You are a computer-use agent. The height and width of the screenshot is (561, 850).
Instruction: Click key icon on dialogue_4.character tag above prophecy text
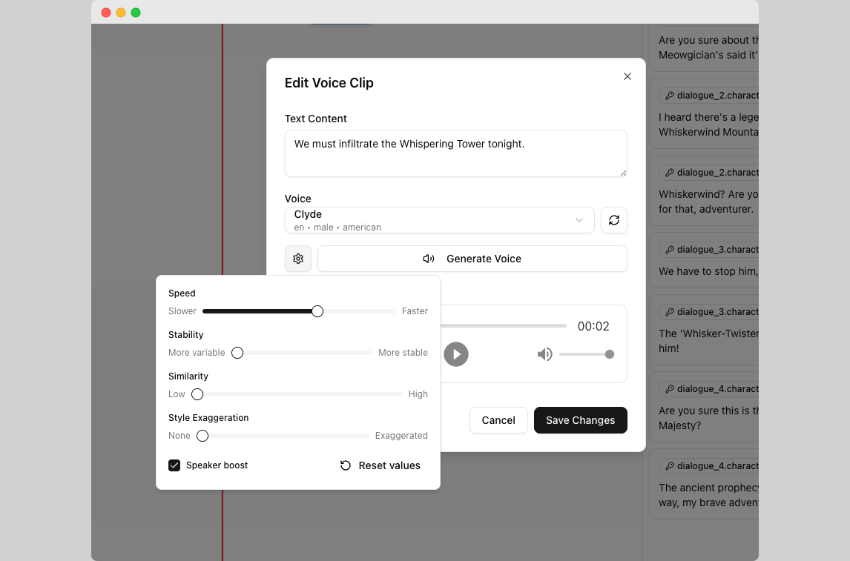pos(670,465)
